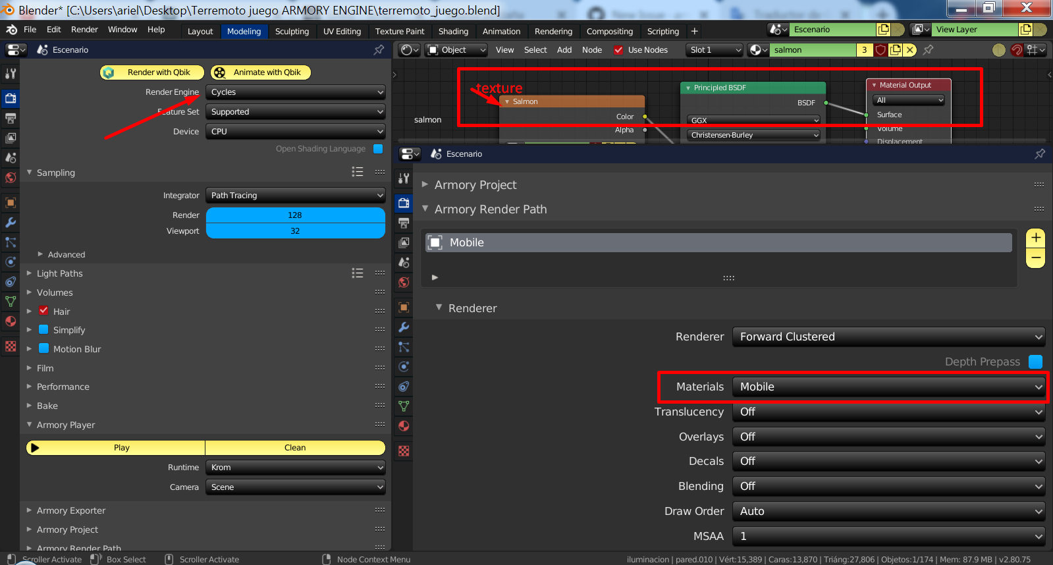Viewport: 1053px width, 565px height.
Task: Disable the Hair checkbox
Action: tap(43, 311)
